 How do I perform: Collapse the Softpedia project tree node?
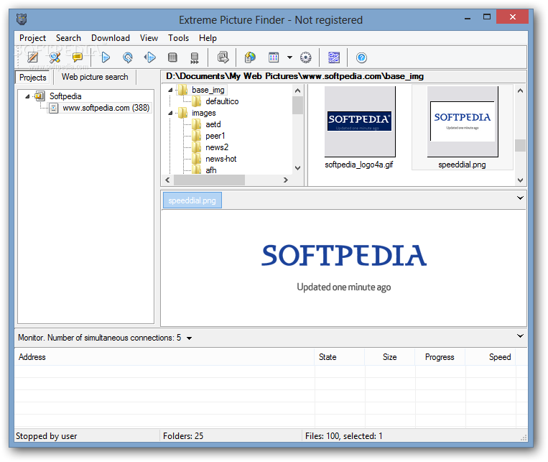pyautogui.click(x=27, y=96)
